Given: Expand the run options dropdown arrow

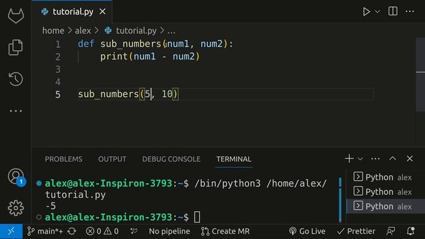Looking at the screenshot, I should point(377,12).
